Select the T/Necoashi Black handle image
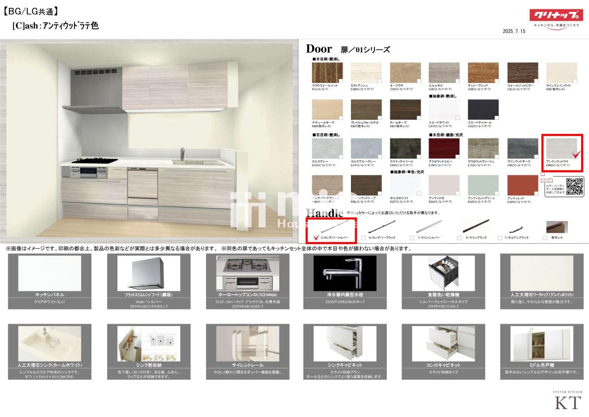 click(514, 229)
